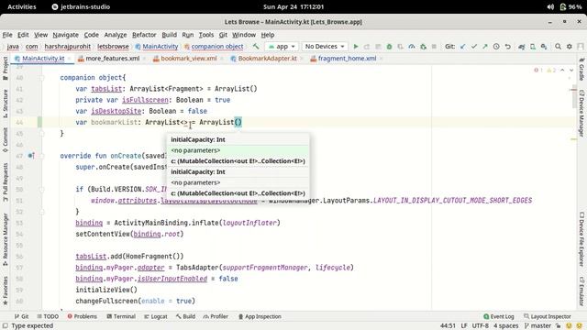Click the 44:51 cursor position indicator
587x330 pixels.
point(448,326)
